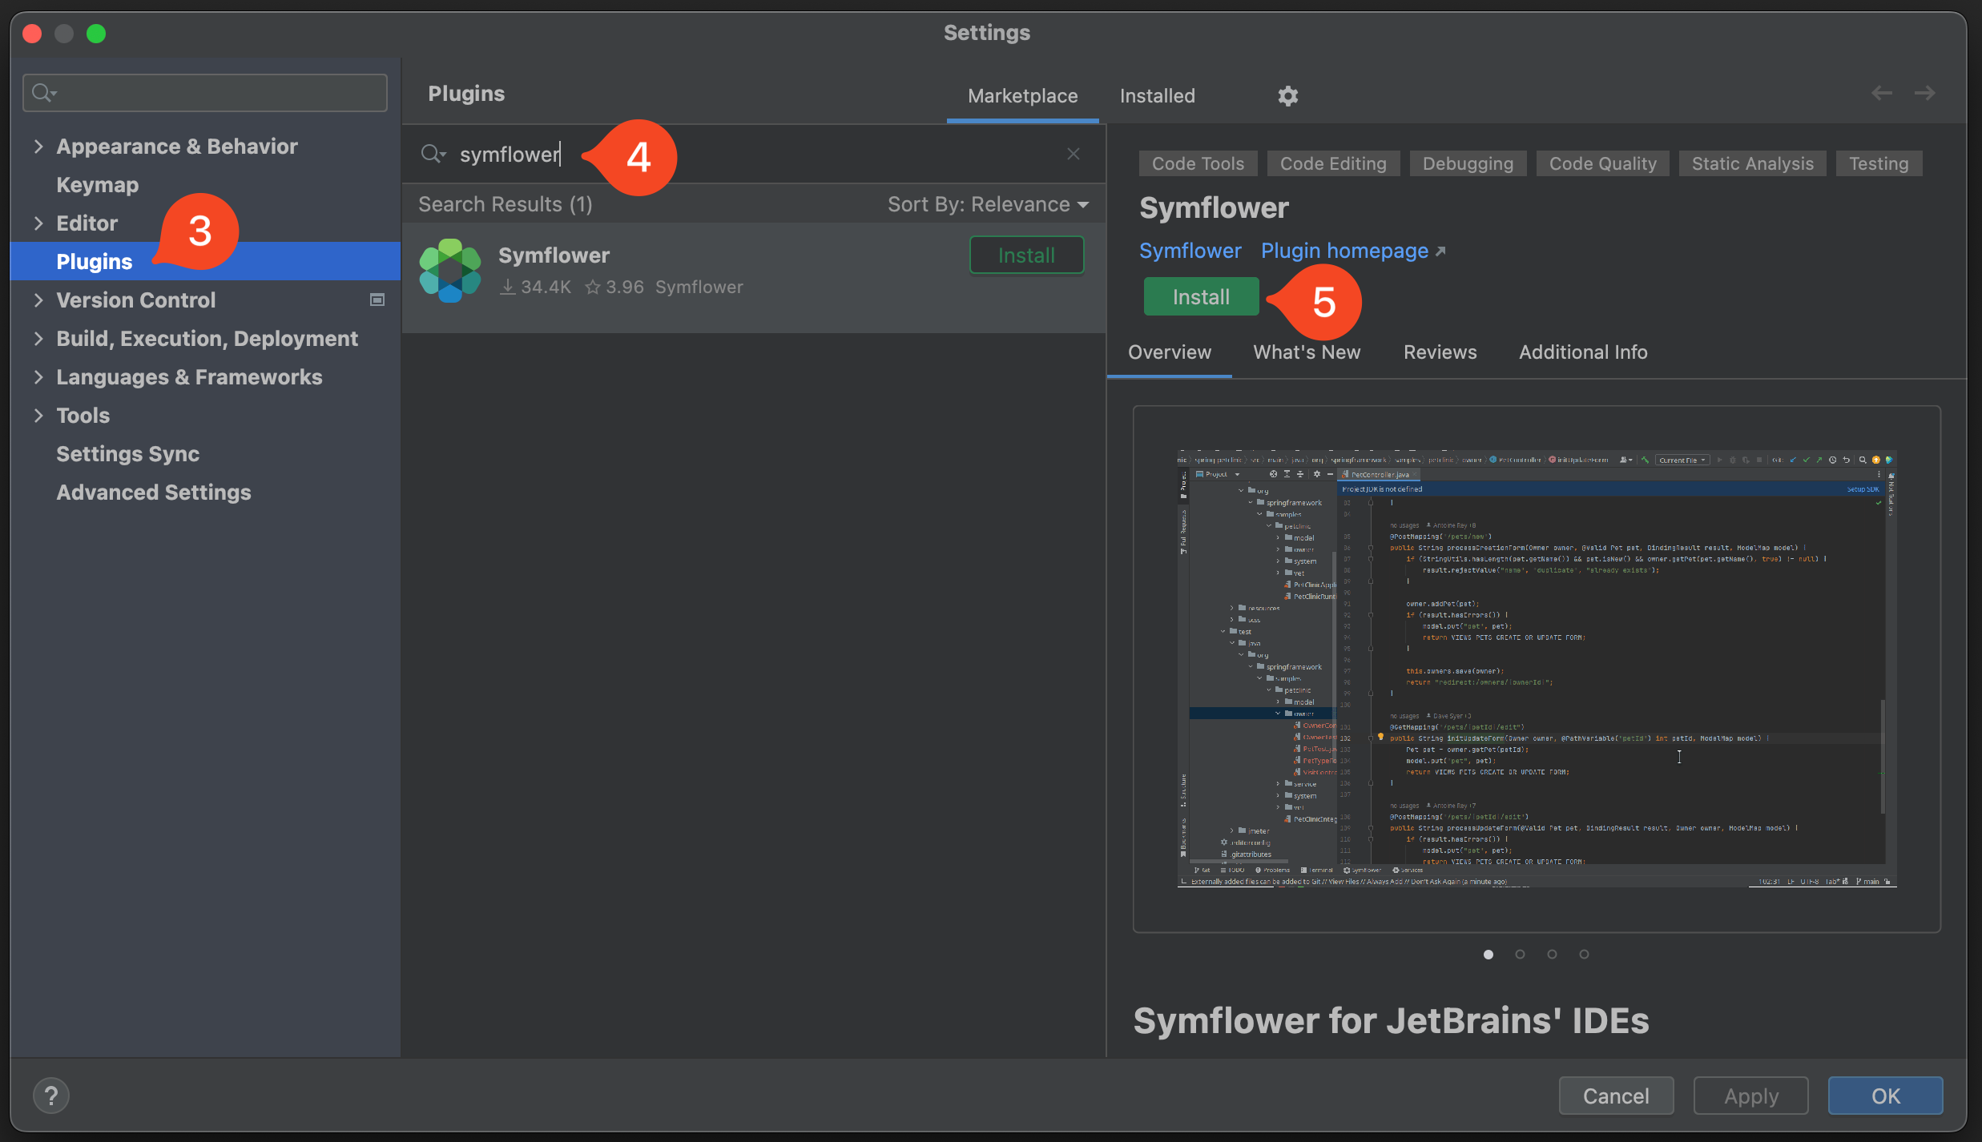
Task: Expand the Tools section
Action: point(38,415)
